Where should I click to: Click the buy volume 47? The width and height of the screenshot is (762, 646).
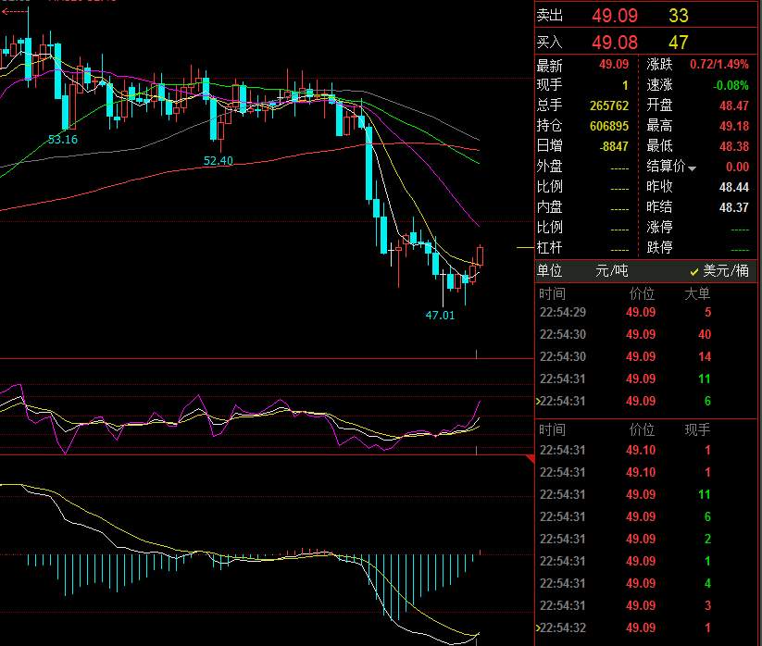pyautogui.click(x=679, y=43)
